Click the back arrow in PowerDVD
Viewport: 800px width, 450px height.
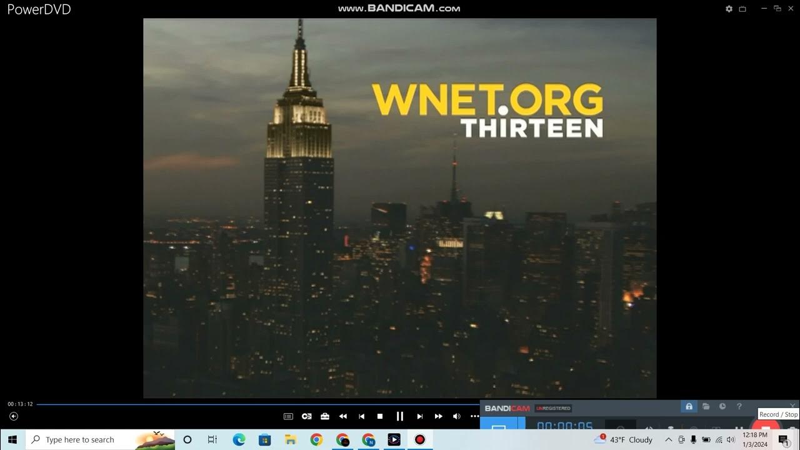13,416
